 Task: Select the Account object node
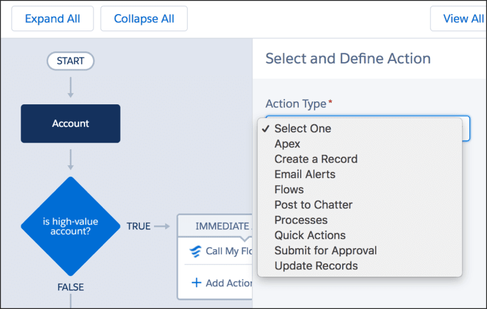[71, 124]
